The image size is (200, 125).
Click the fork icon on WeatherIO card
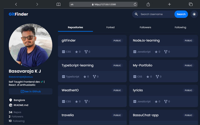pyautogui.click(x=86, y=101)
